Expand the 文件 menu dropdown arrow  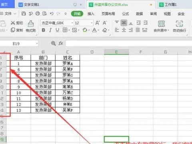click(15, 14)
